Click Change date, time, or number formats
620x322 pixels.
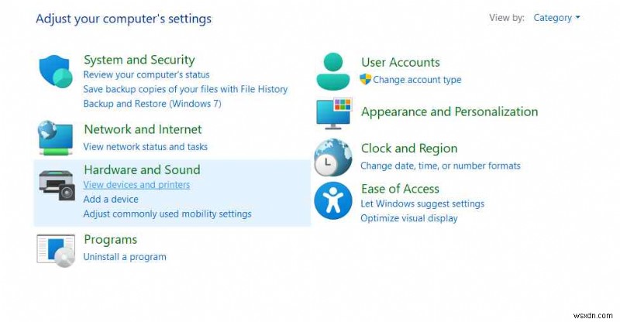point(440,166)
